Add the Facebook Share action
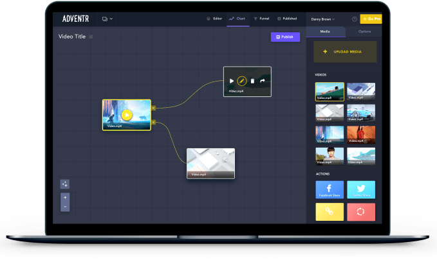Screen dimensions: 437x260 [x=330, y=189]
